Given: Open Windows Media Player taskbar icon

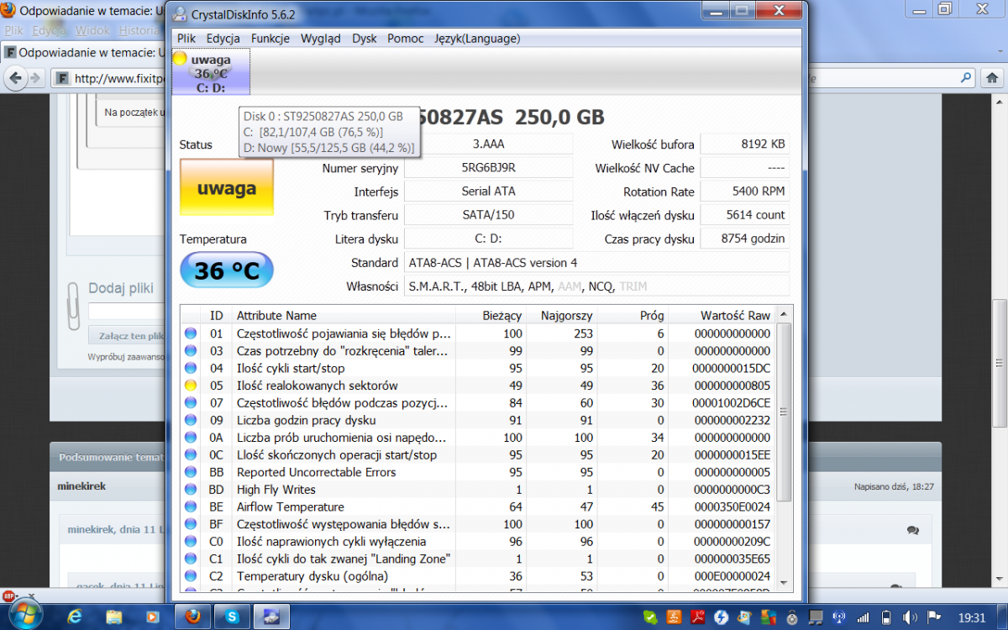Looking at the screenshot, I should 155,617.
